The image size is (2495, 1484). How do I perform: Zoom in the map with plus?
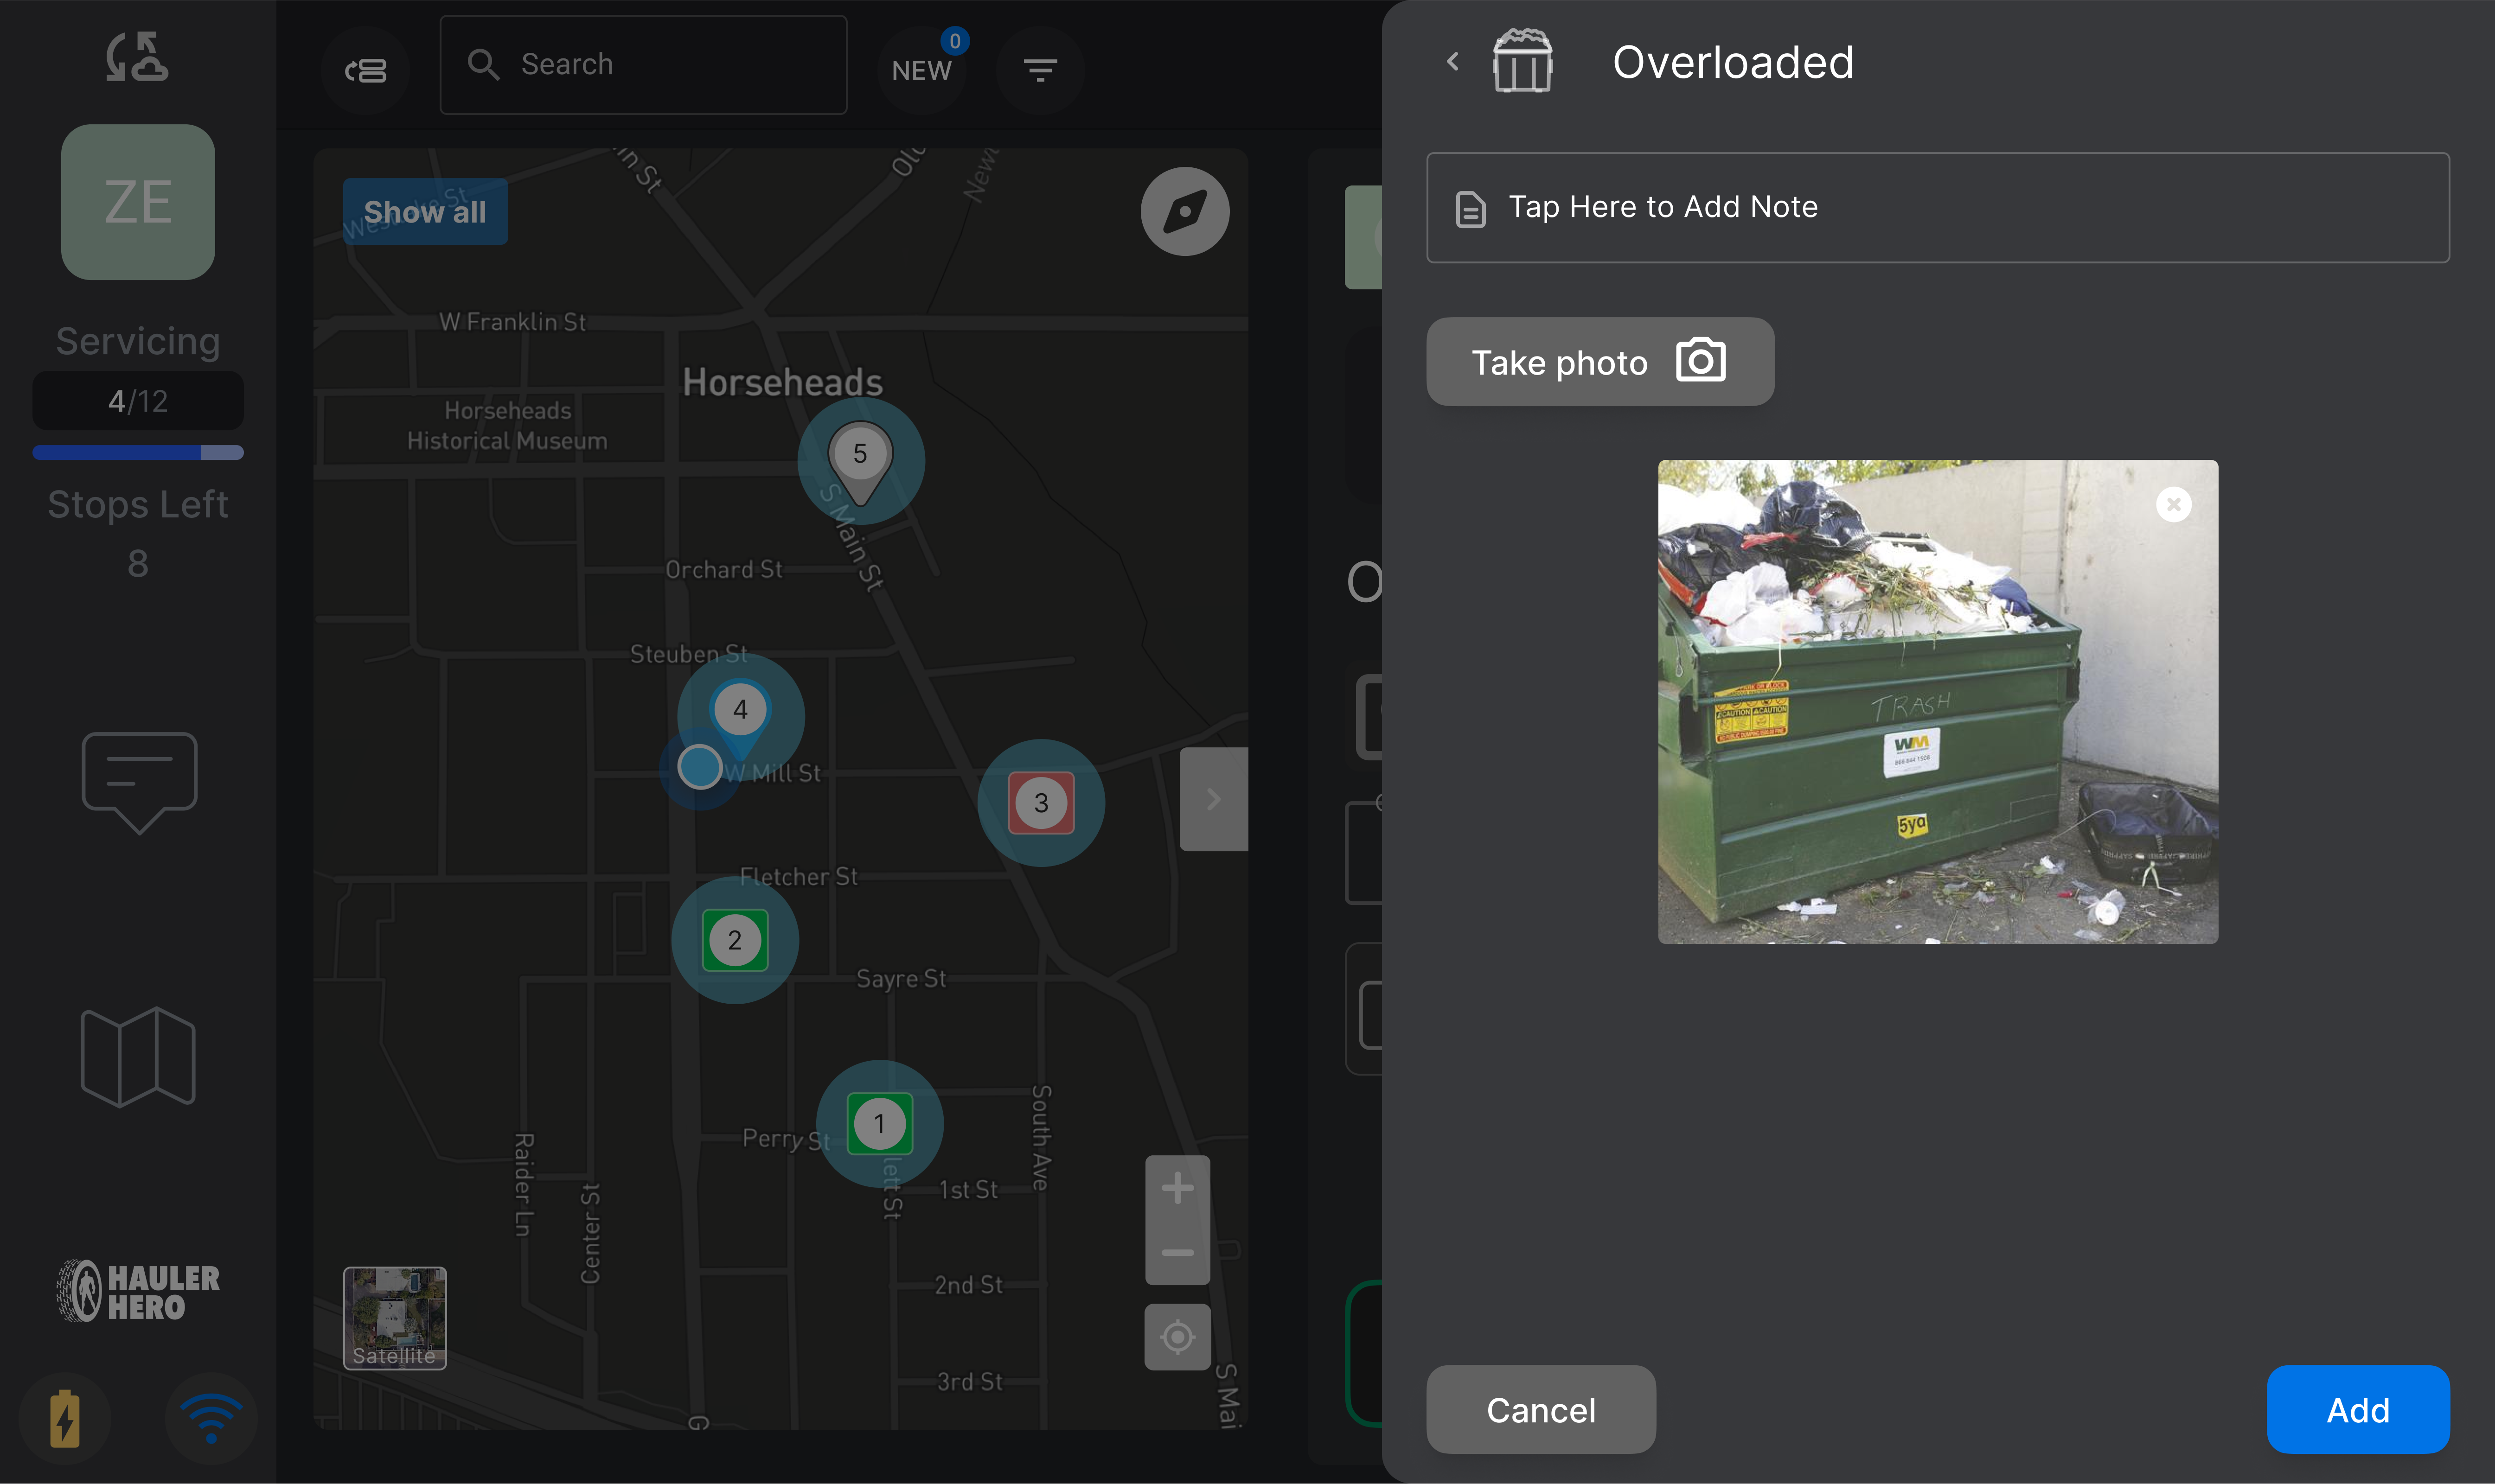pos(1177,1188)
